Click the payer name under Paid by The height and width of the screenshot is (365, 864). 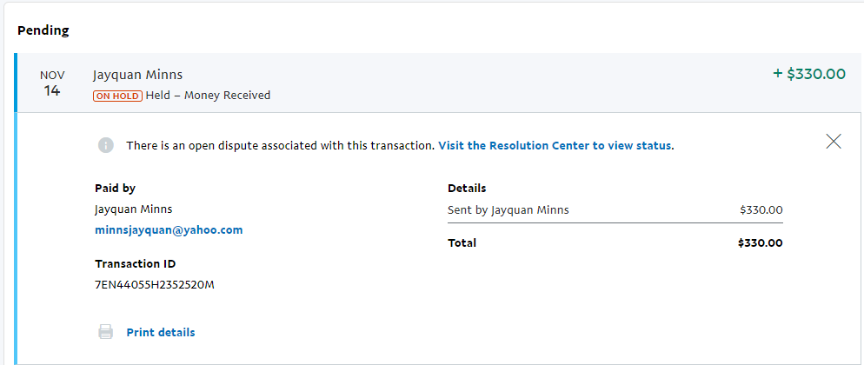coord(133,209)
